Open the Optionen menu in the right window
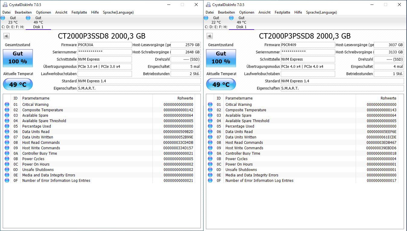Viewport: 407px width, 231px height. (x=247, y=12)
